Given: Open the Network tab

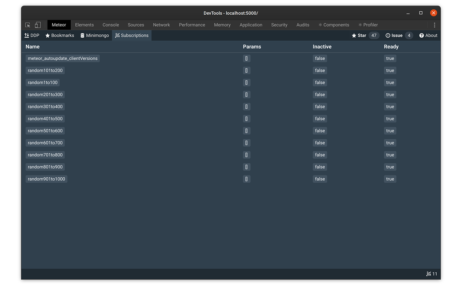Looking at the screenshot, I should pos(161,25).
